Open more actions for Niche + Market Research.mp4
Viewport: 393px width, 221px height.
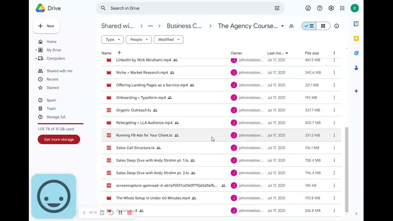point(334,72)
